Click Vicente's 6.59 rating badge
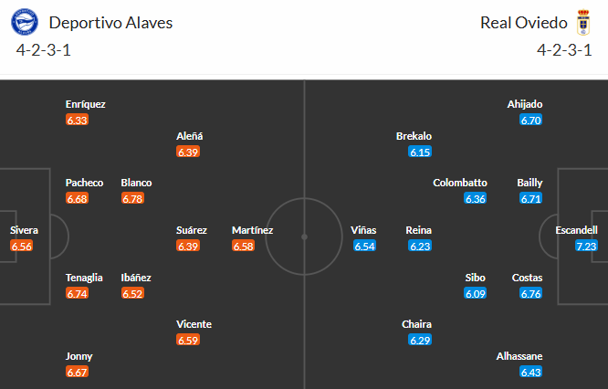This screenshot has width=608, height=389. [188, 341]
